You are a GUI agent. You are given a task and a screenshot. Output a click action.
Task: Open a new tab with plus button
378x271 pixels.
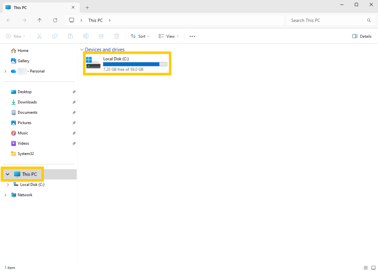click(87, 8)
